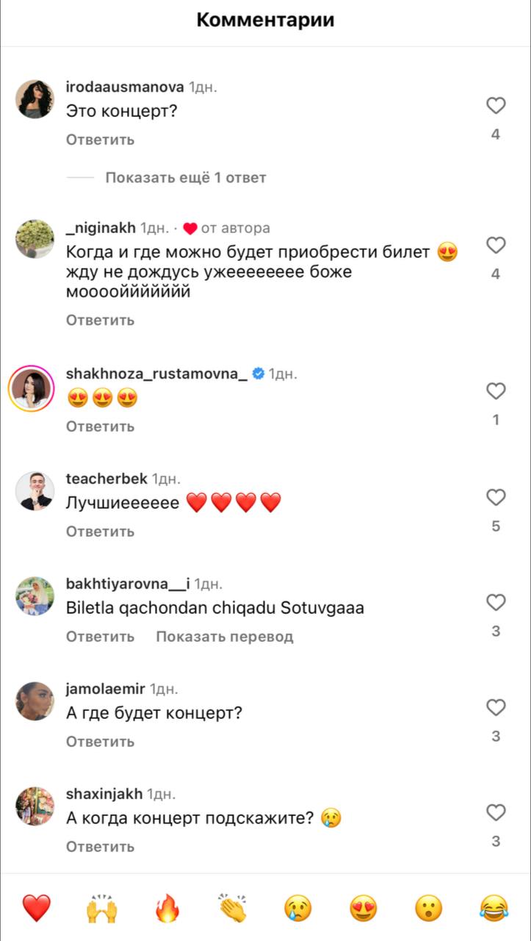Like jamolaemir's comment about the concert
The height and width of the screenshot is (941, 531).
coord(496,708)
